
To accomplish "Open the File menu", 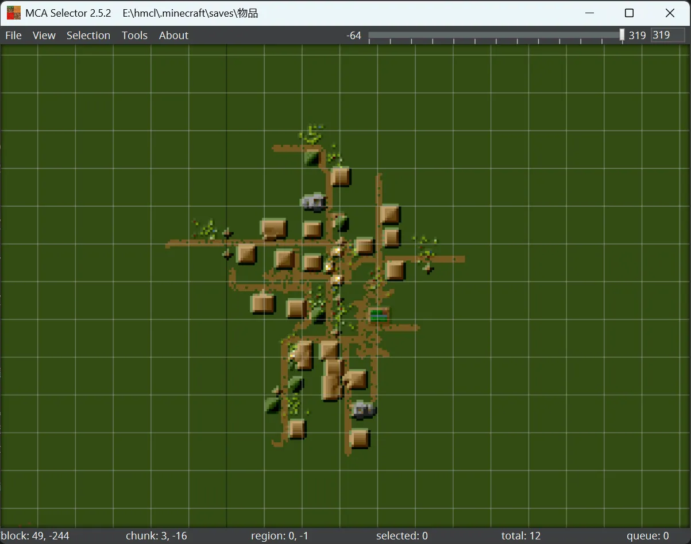I will coord(13,36).
